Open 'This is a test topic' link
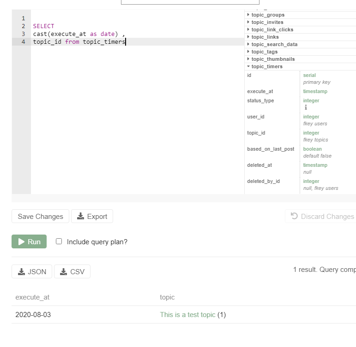 [187, 315]
